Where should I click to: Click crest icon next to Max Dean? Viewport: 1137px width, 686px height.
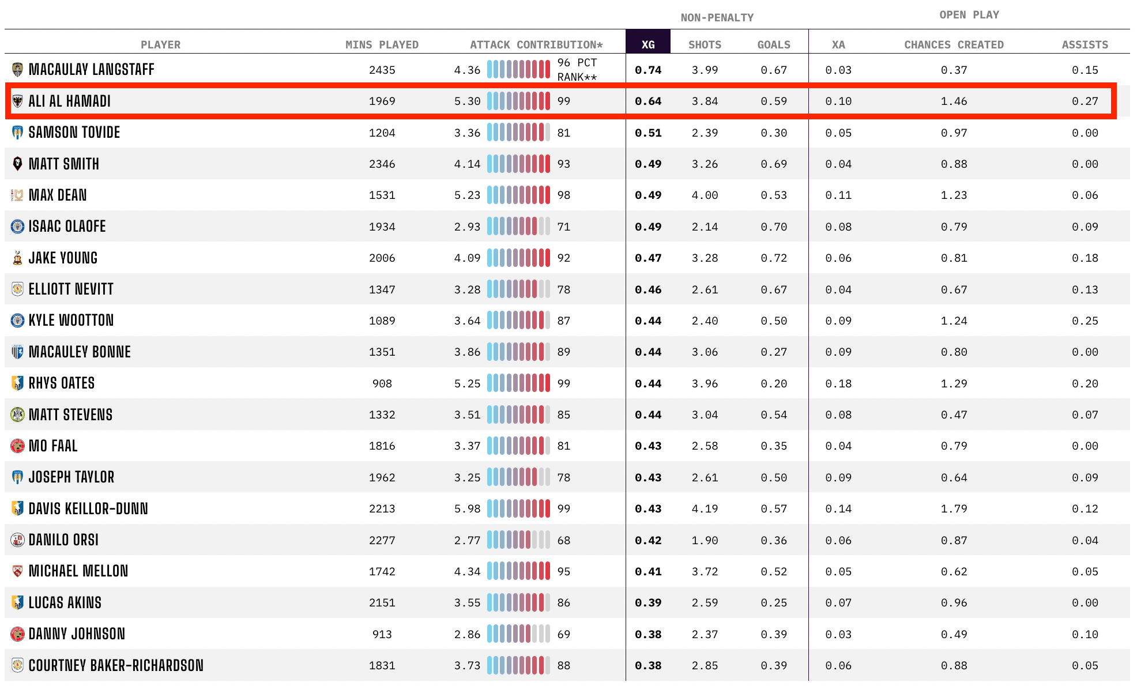pos(17,195)
